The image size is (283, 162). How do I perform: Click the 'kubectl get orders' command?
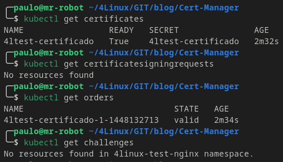(69, 98)
